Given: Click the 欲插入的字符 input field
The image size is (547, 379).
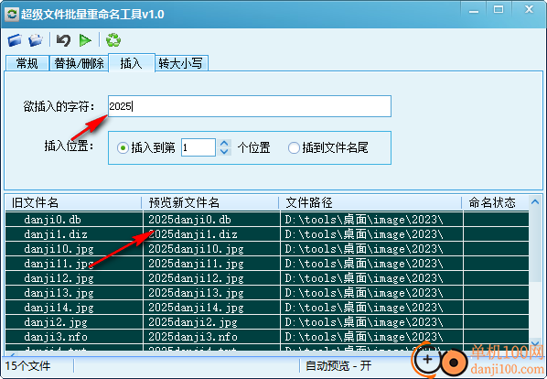Looking at the screenshot, I should 250,106.
